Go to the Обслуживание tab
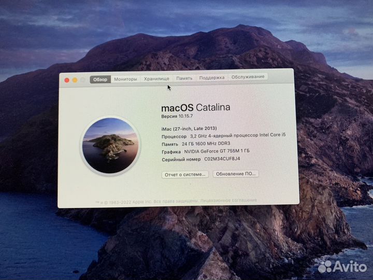The image size is (373, 280). [x=248, y=77]
